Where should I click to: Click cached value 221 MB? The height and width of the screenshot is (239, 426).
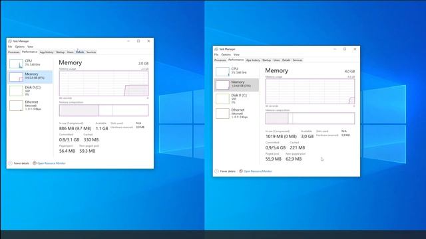298,148
